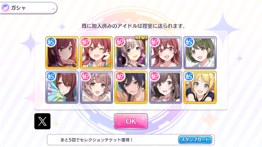
Task: Click the セレクションチケット progress message bar
Action: [x=131, y=140]
